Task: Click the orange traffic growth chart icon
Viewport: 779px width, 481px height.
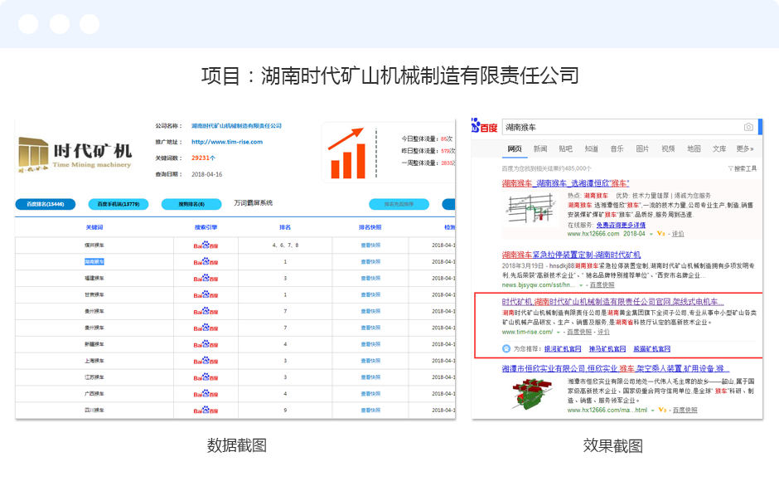Action: [346, 152]
